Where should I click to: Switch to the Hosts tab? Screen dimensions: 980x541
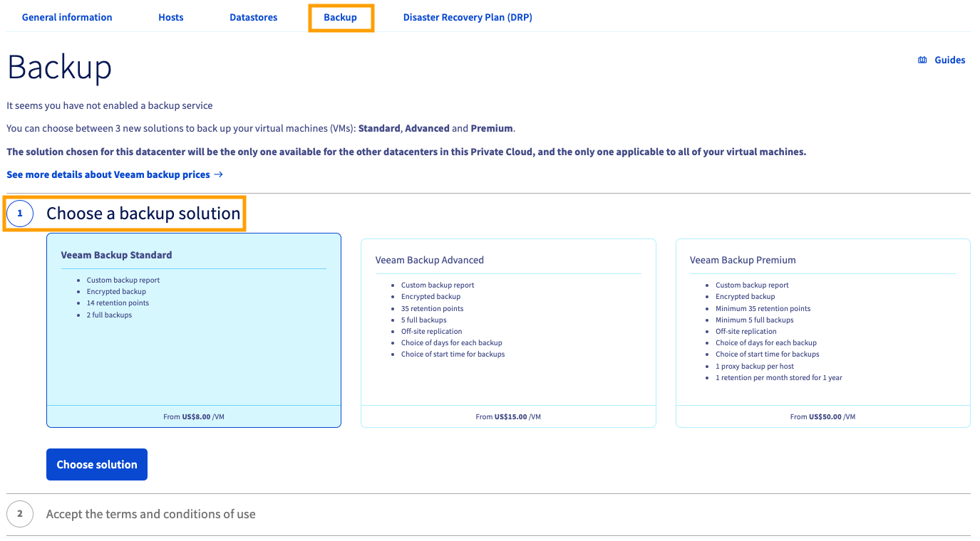tap(171, 17)
